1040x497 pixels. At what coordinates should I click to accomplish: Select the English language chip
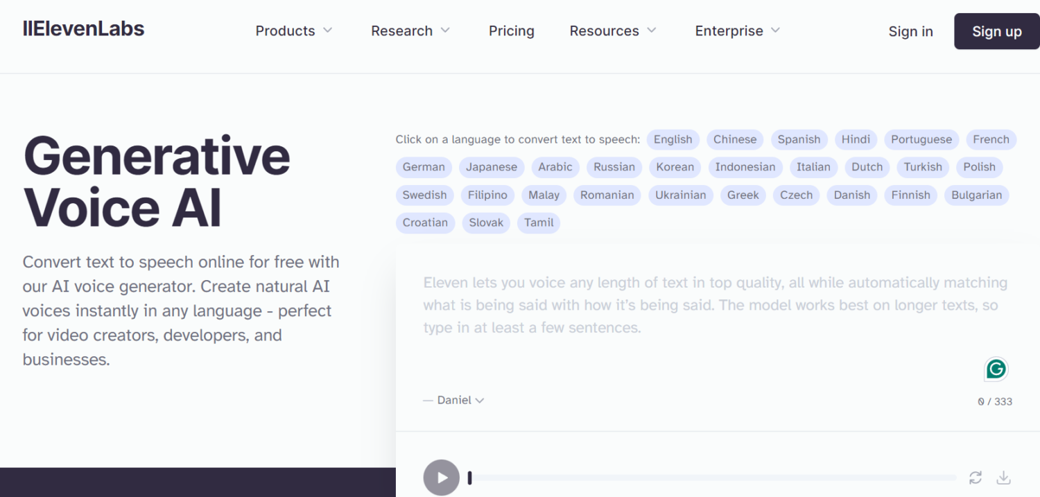pos(673,139)
